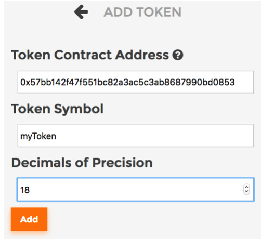Viewport: 261px width, 239px height.
Task: Increase decimals with the stepper up arrow
Action: coord(246,187)
